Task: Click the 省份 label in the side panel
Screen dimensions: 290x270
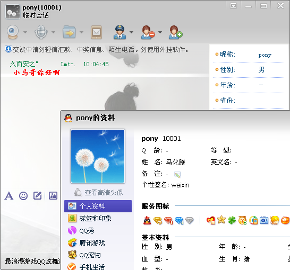Action: (227, 101)
